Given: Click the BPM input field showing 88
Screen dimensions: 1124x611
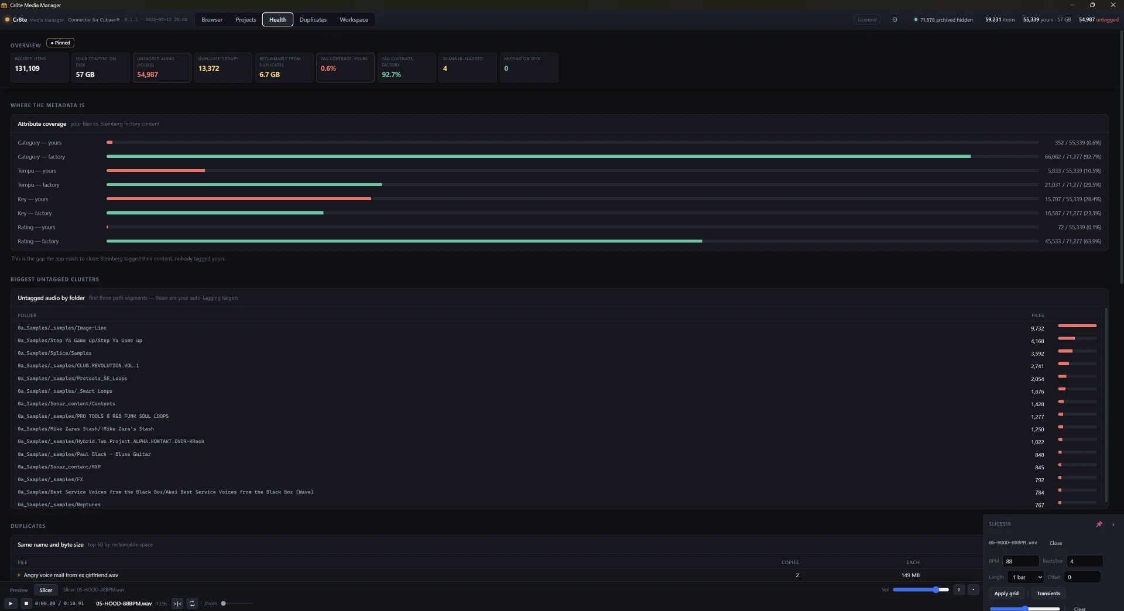Looking at the screenshot, I should (x=1021, y=561).
